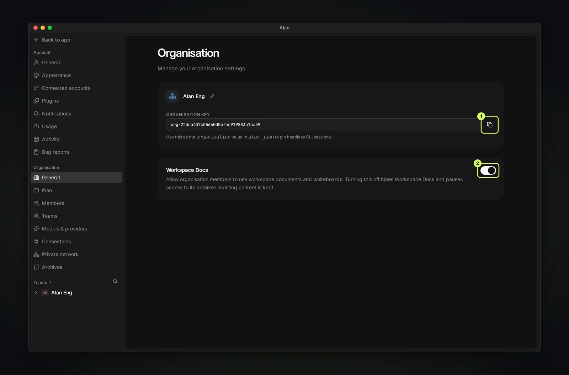The image size is (569, 375).
Task: Click the Workspace Docs heading
Action: pos(187,170)
